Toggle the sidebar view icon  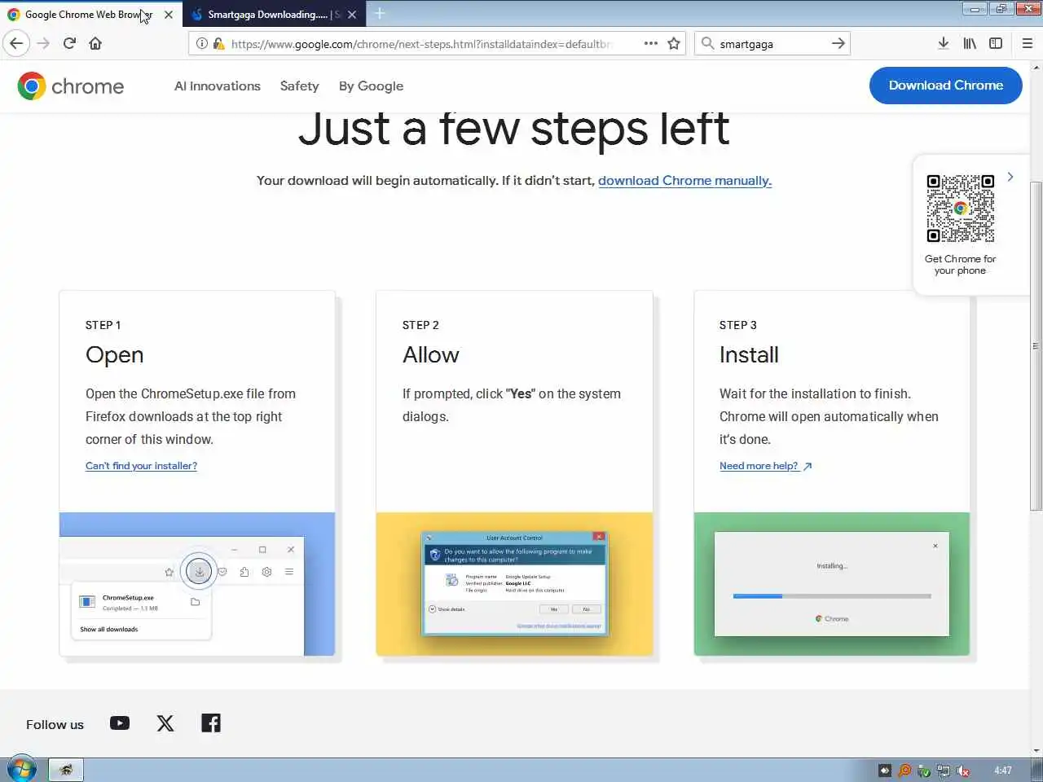click(996, 43)
